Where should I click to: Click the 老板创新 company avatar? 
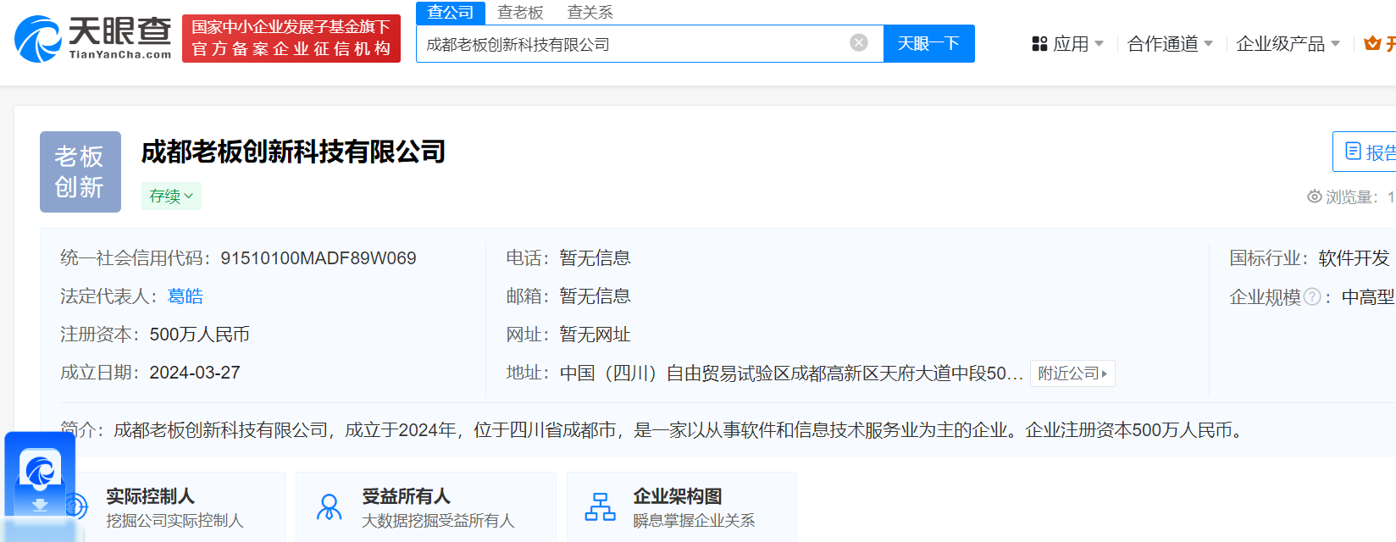(80, 172)
